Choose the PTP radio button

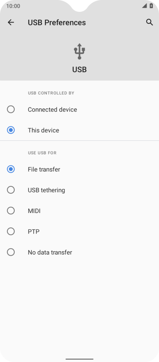pos(11,231)
